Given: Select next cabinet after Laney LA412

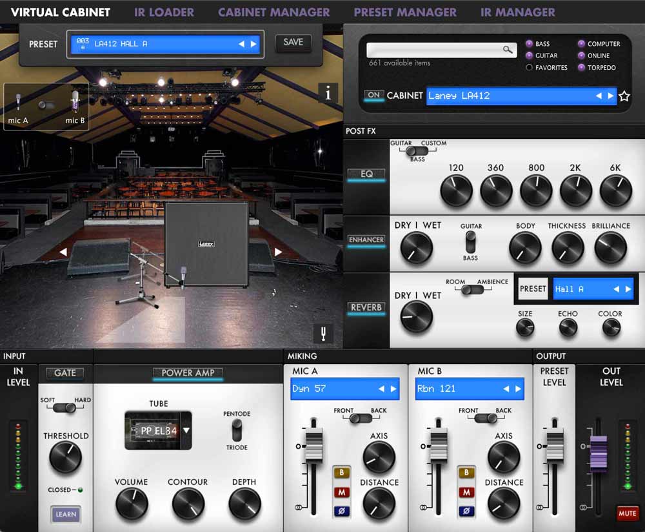Looking at the screenshot, I should point(611,96).
